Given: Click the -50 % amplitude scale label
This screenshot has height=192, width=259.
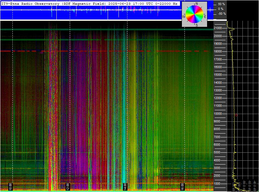Looking at the screenshot, I should 222,14.
